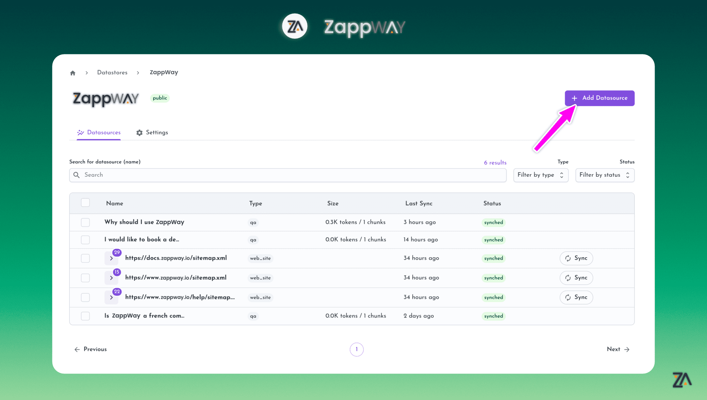
Task: Click the Next pagination link
Action: point(618,349)
